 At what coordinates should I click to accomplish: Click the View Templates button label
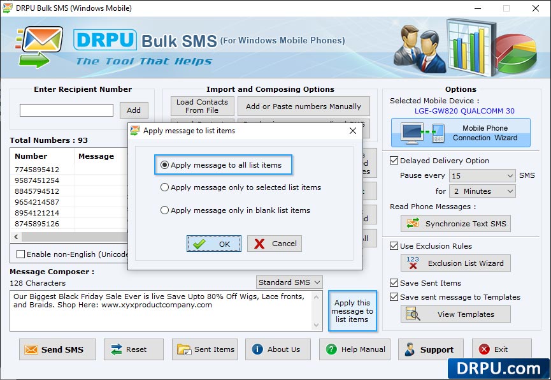(466, 314)
